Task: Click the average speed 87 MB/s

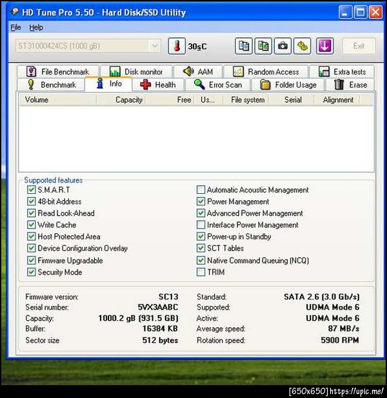Action: tap(344, 328)
